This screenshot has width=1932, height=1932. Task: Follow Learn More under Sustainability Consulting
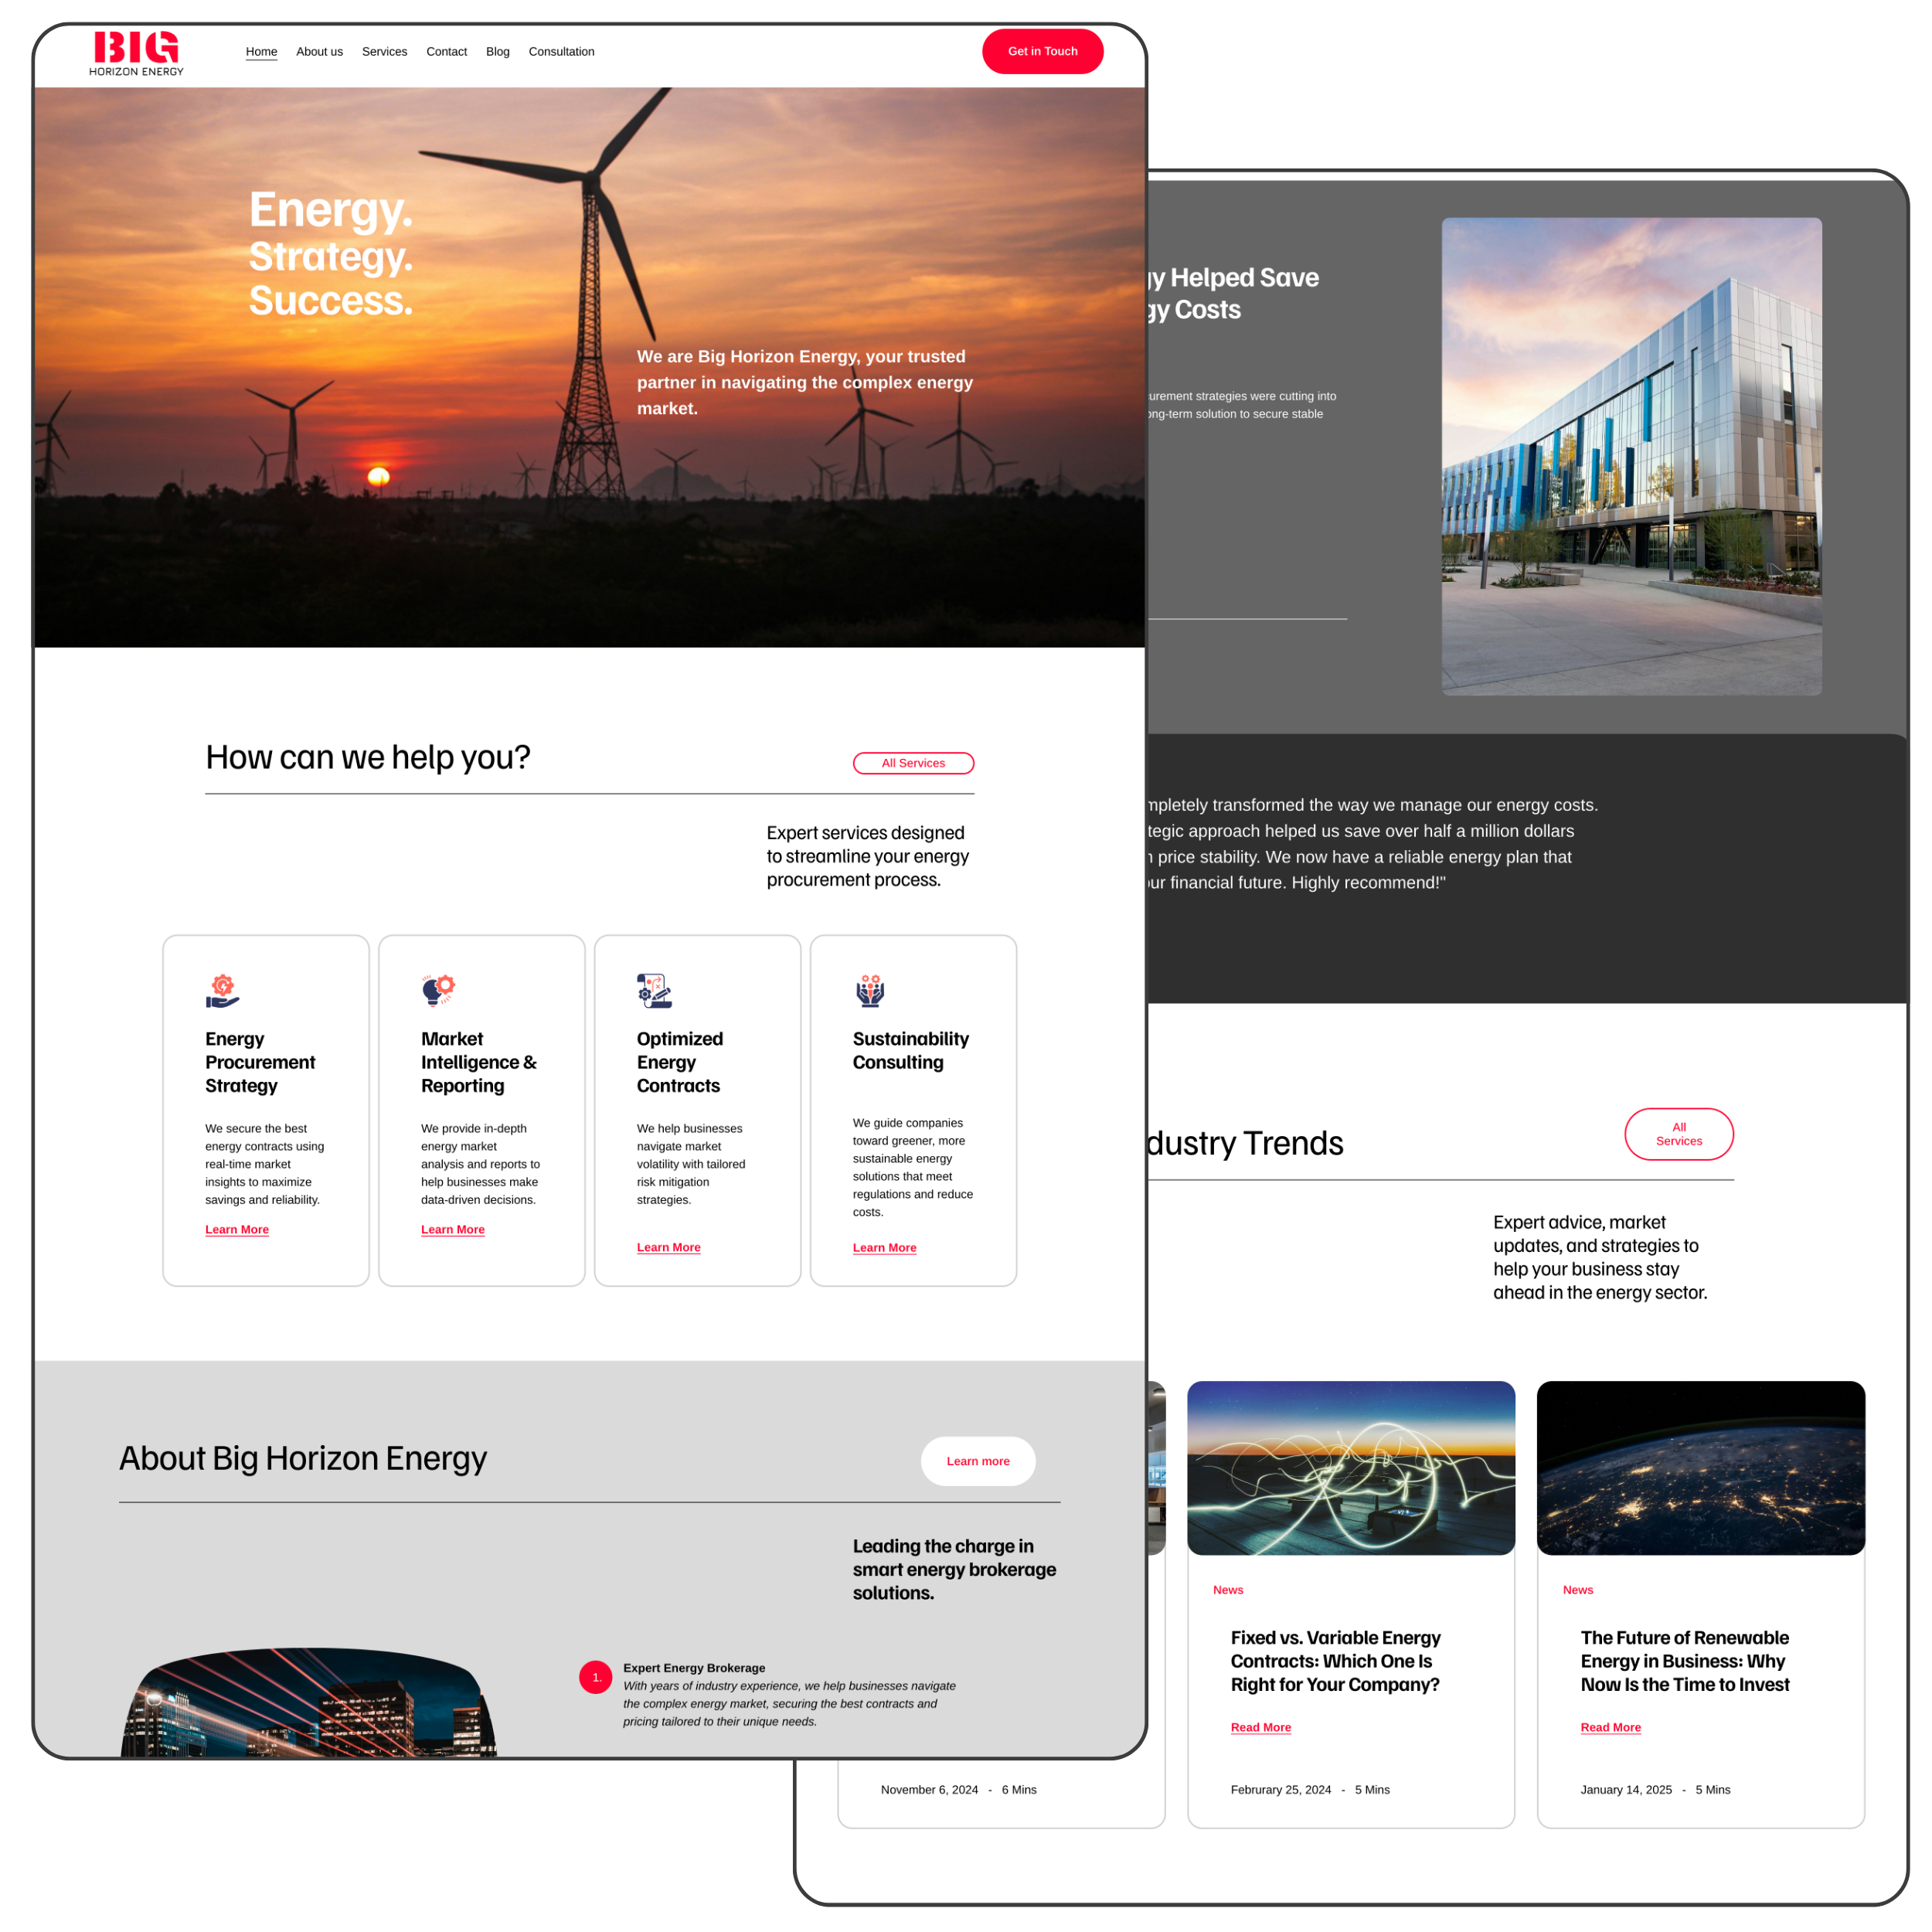tap(884, 1247)
